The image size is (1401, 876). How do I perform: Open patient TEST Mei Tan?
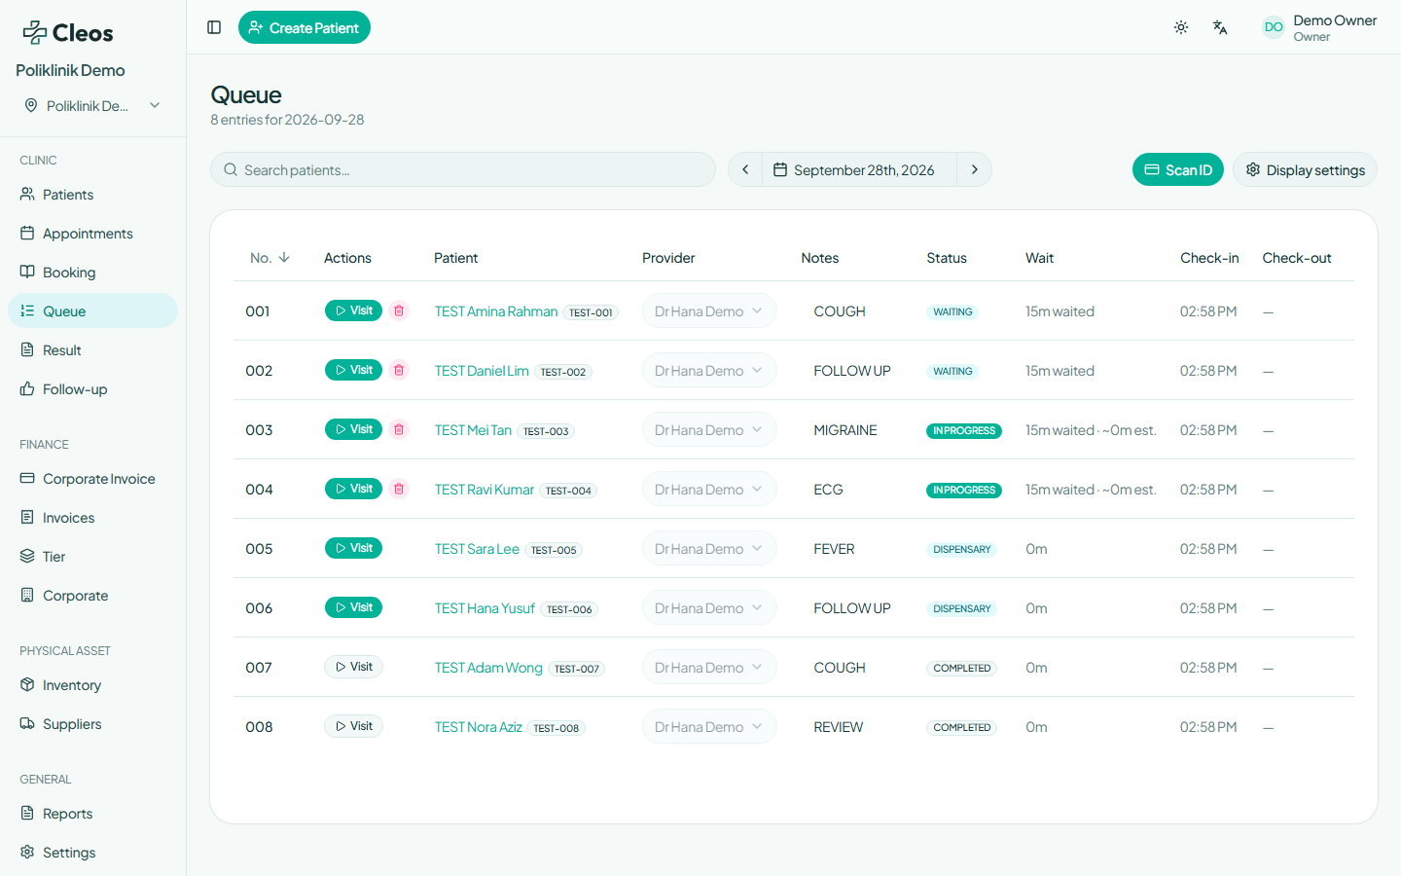[473, 430]
